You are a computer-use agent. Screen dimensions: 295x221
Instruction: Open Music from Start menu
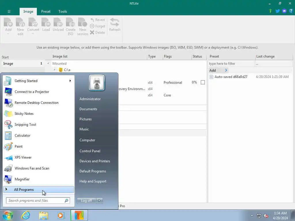[84, 129]
